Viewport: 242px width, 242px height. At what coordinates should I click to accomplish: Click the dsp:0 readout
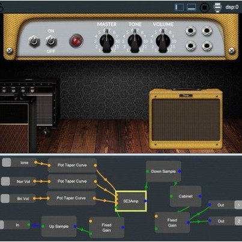[x=232, y=7]
